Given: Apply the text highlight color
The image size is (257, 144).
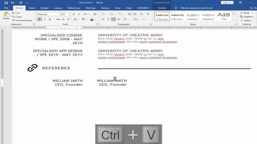Looking at the screenshot, I should pos(84,19).
